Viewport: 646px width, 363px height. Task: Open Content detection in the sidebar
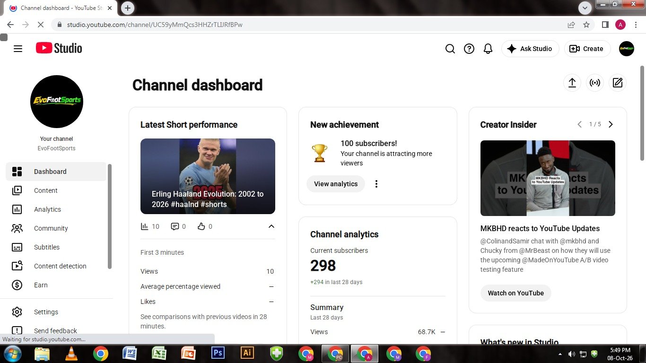coord(56,266)
